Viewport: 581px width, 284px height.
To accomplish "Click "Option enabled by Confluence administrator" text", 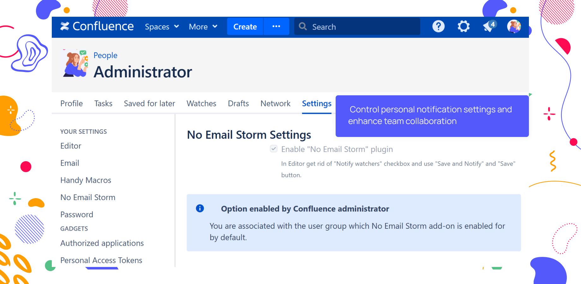I will [x=305, y=209].
